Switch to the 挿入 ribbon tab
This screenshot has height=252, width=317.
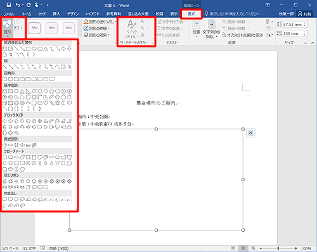point(56,14)
